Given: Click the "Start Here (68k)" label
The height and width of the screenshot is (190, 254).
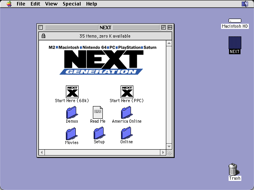Looking at the screenshot, I should 72,101.
